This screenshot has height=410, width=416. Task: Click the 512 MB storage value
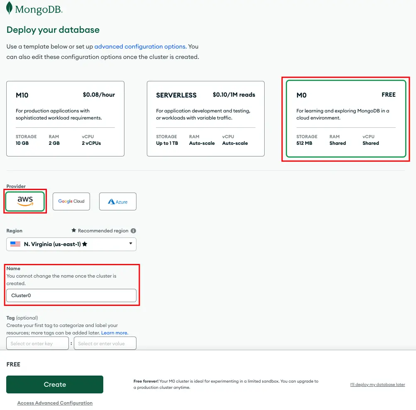[304, 143]
